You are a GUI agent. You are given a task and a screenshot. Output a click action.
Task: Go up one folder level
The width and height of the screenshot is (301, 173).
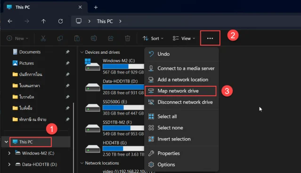pyautogui.click(x=44, y=21)
